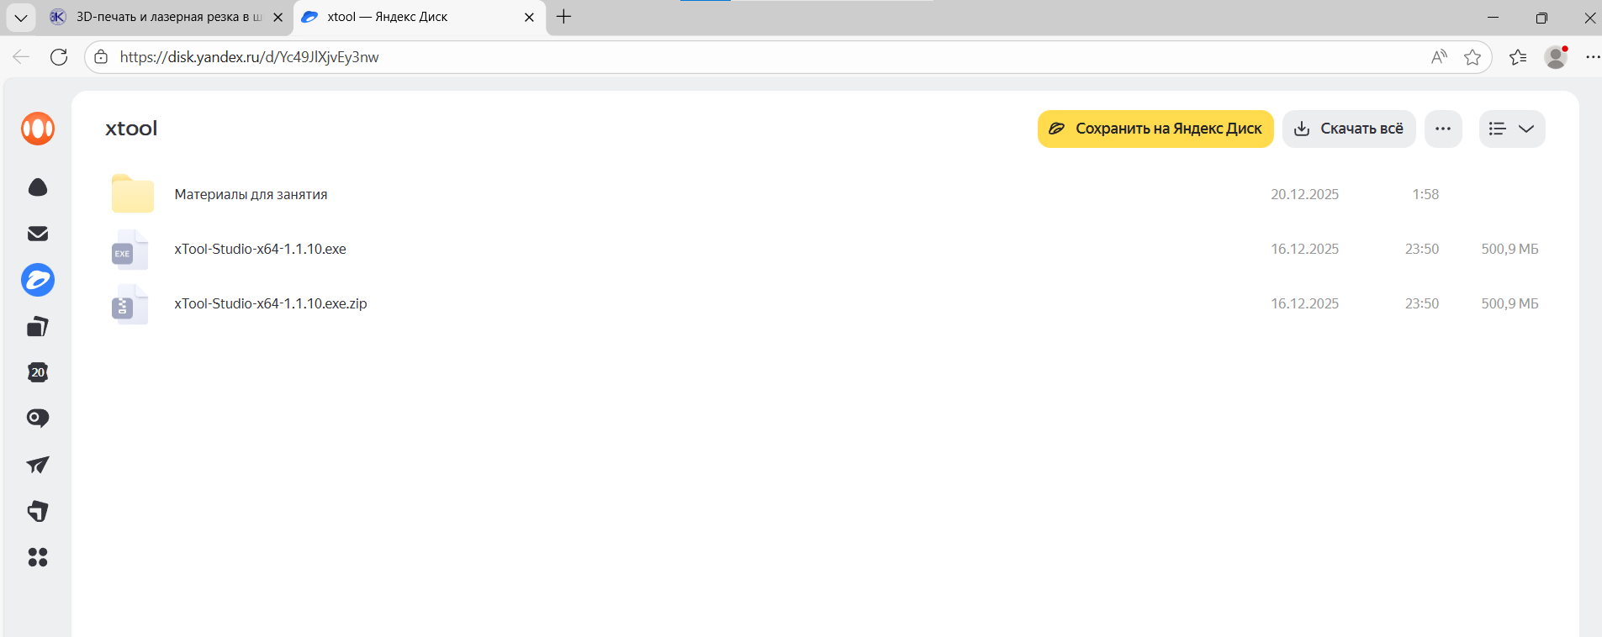Open the envelope Mail icon in sidebar

click(38, 234)
